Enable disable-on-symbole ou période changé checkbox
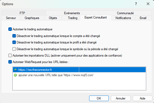The height and width of the screenshot is (103, 154). [x=14, y=49]
